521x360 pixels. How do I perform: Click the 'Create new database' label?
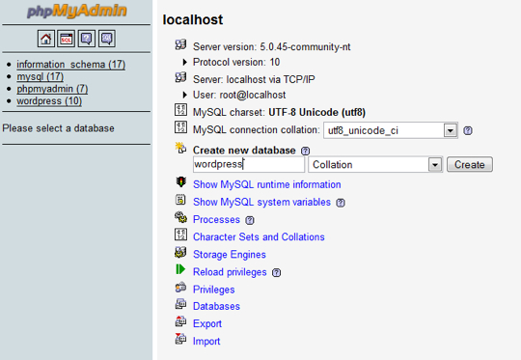244,151
